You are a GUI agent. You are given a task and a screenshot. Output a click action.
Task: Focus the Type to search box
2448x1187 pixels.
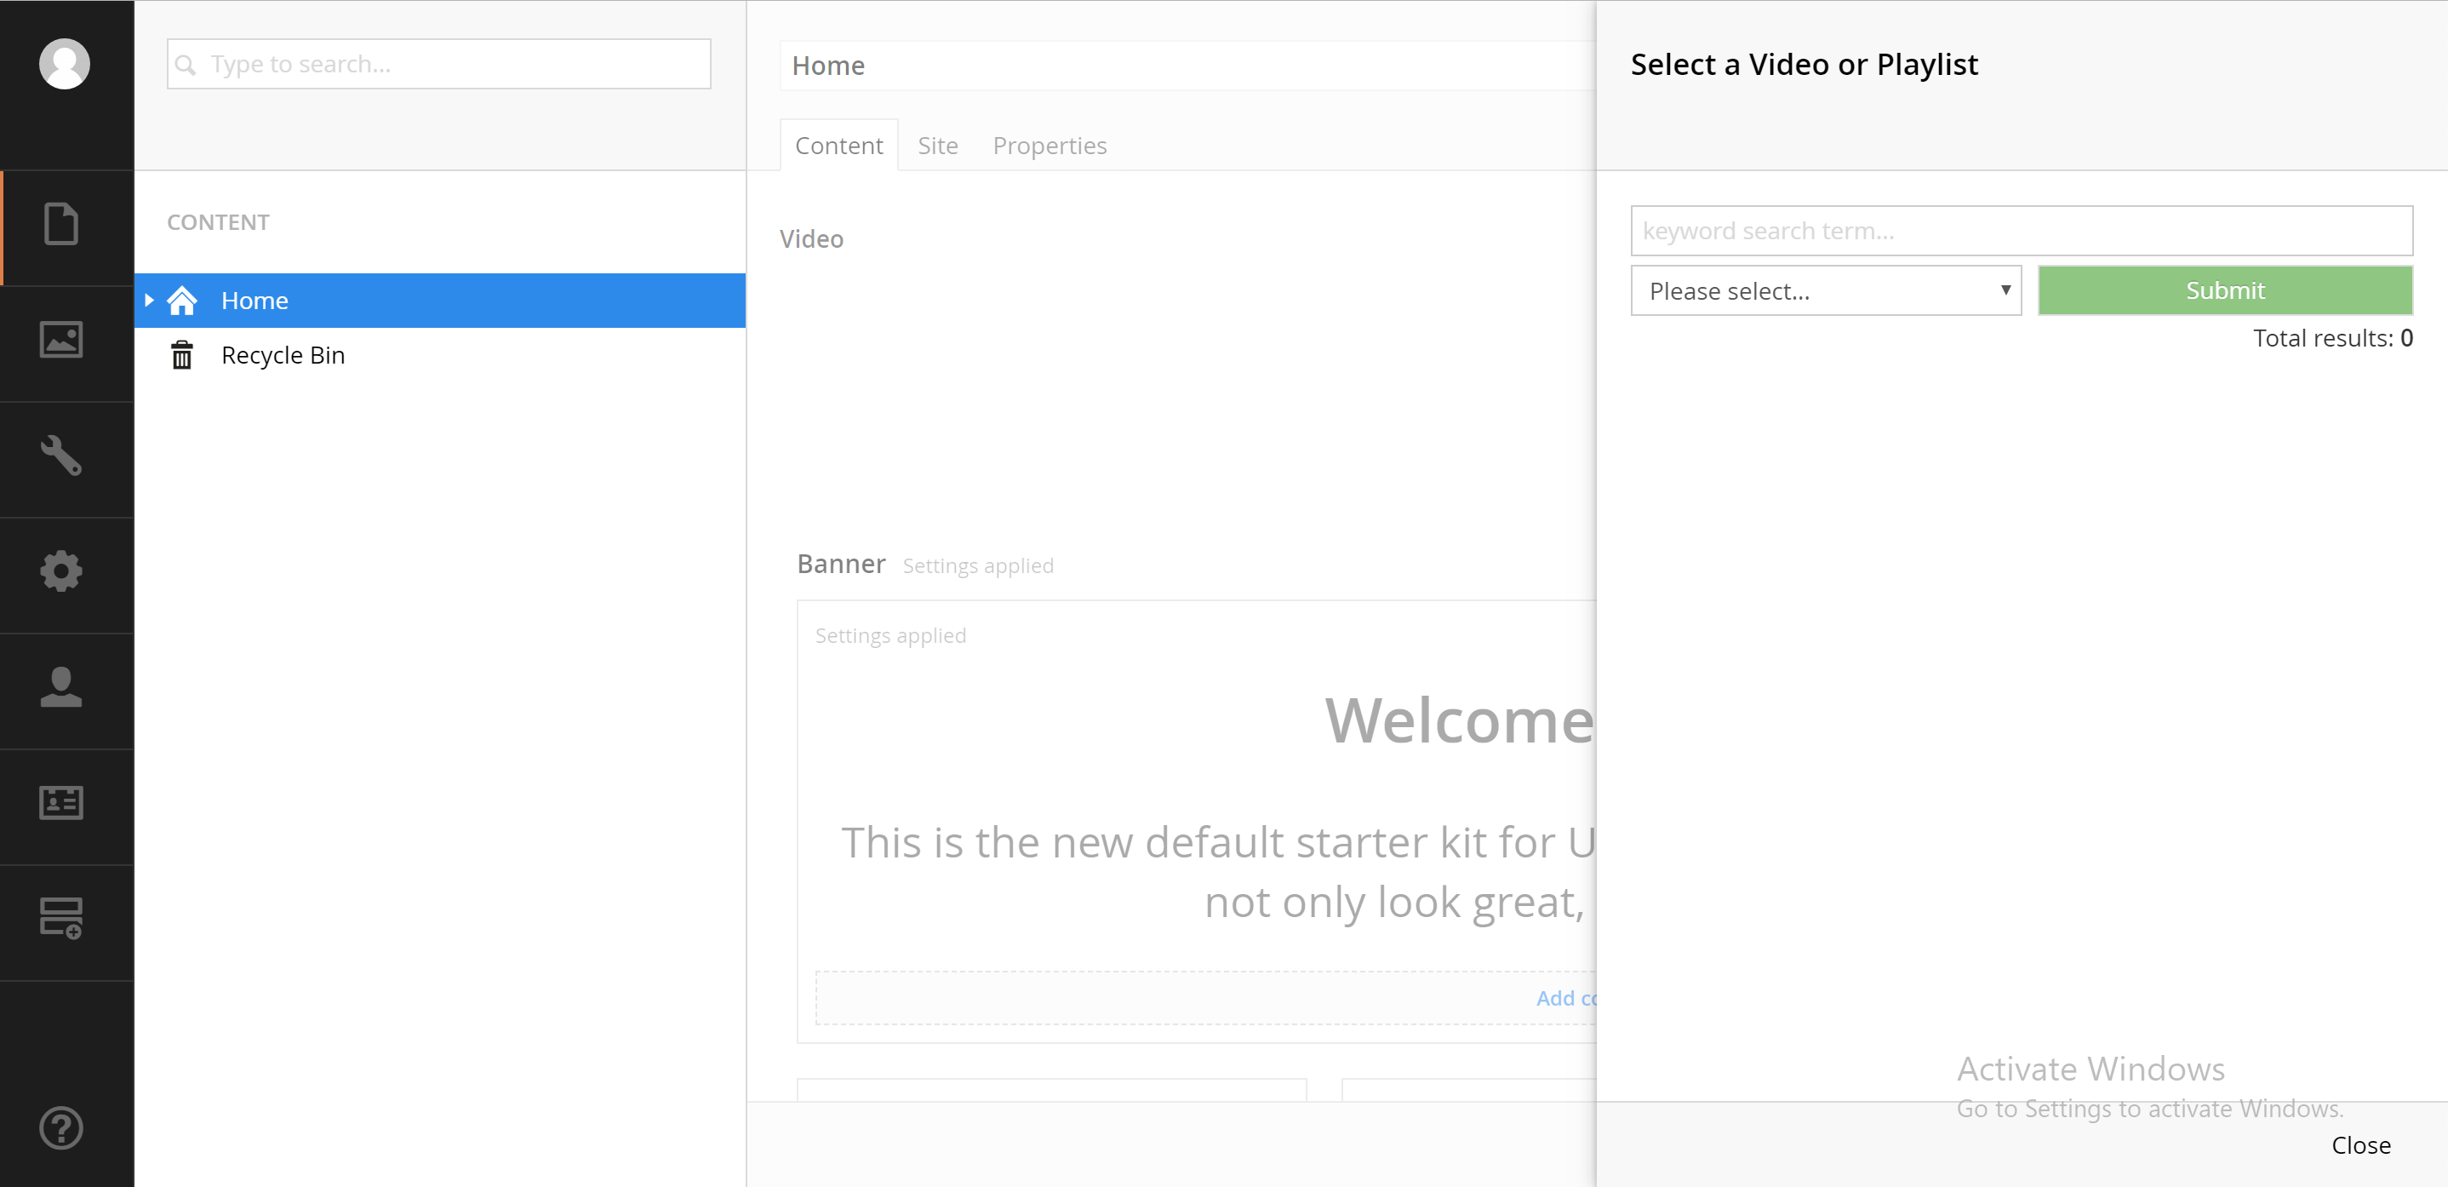[x=439, y=65]
